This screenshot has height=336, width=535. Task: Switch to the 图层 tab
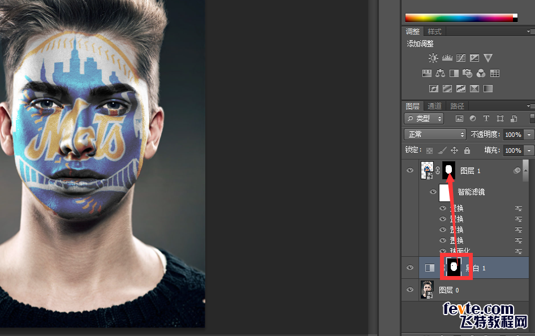[412, 106]
